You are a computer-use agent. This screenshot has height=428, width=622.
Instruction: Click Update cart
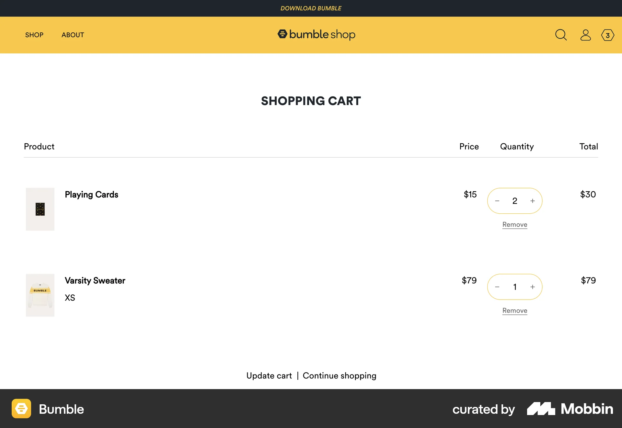(x=269, y=375)
